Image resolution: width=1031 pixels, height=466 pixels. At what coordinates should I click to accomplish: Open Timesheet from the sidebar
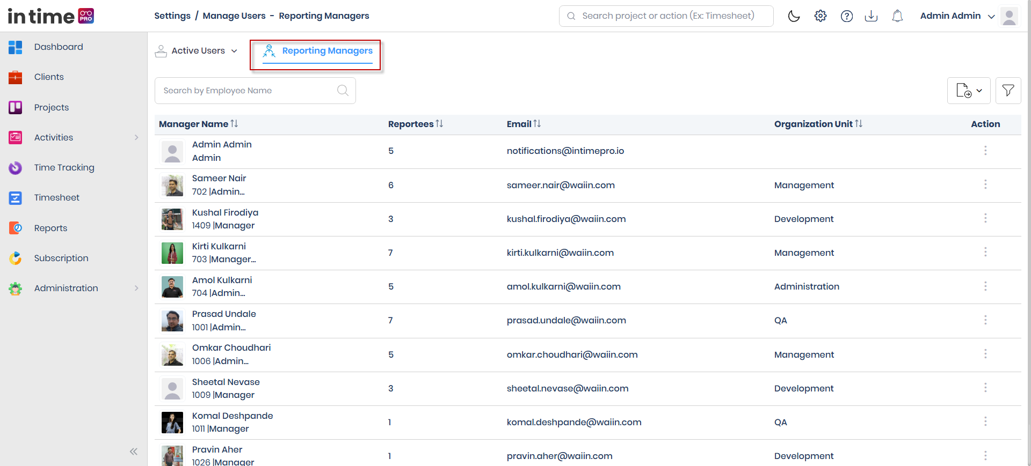[57, 198]
